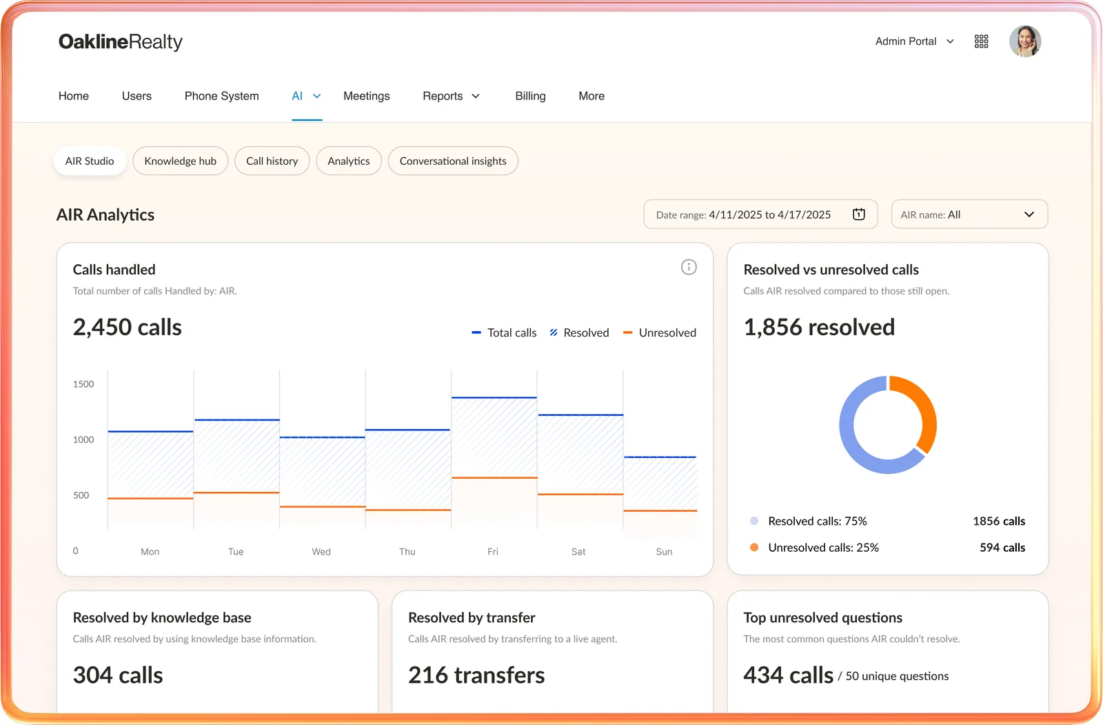
Task: Click the 2,450 calls total
Action: (128, 328)
